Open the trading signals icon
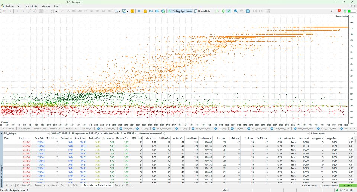Screen dimensions: 357x192 click(x=151, y=11)
